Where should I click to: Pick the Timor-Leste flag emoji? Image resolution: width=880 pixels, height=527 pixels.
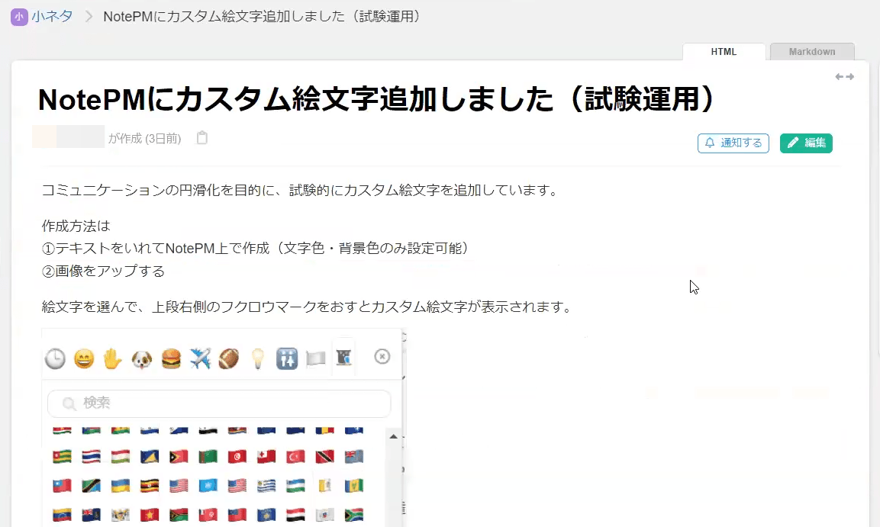point(179,457)
